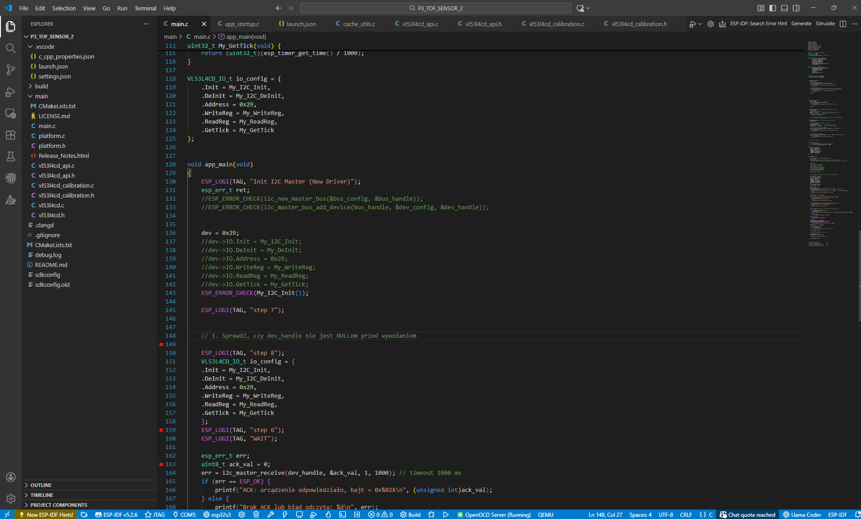This screenshot has height=519, width=861.
Task: Expand the OUTLINE section
Action: tap(41, 485)
